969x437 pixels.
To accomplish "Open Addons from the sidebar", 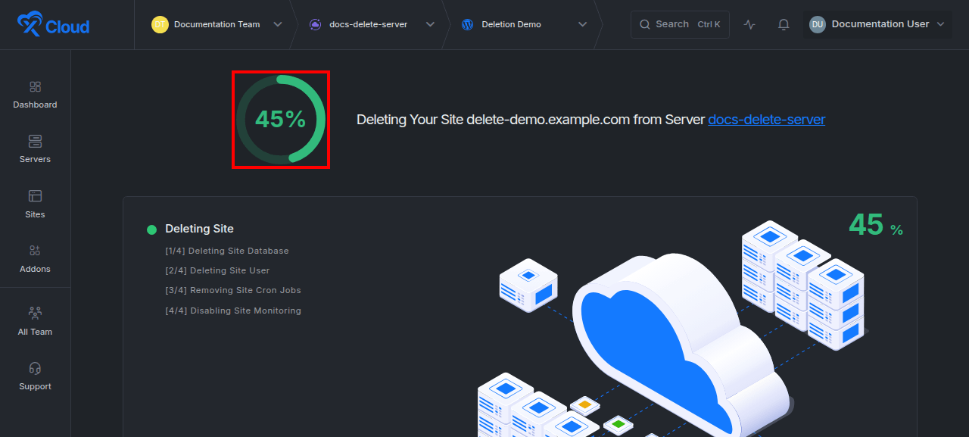I will 35,259.
